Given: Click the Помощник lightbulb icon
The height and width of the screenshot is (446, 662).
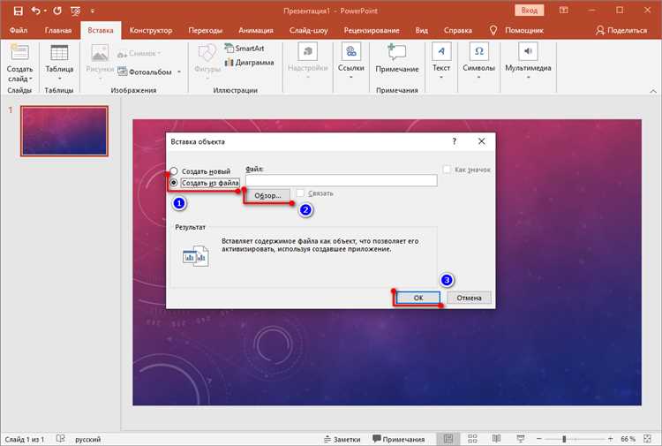Looking at the screenshot, I should pos(493,30).
